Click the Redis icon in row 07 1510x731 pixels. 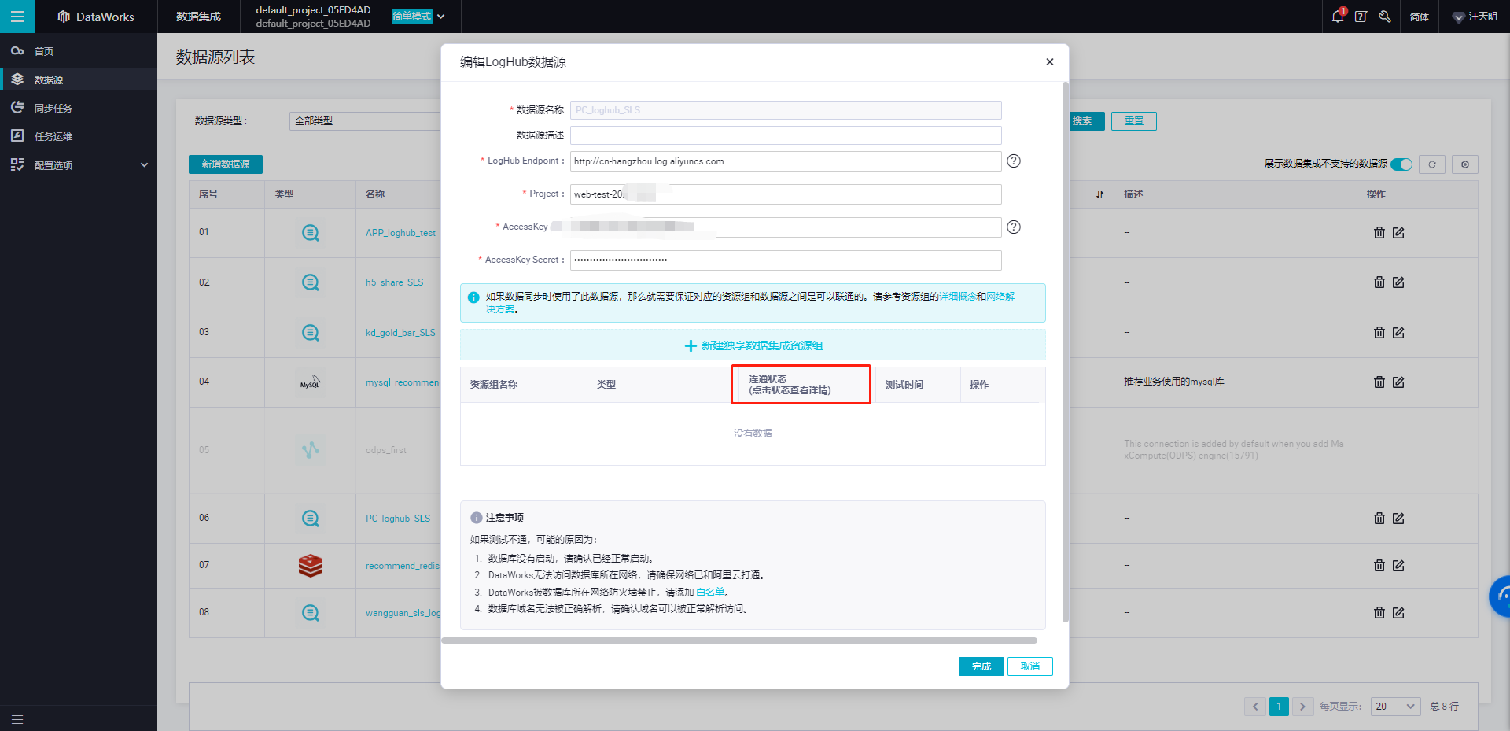point(311,566)
